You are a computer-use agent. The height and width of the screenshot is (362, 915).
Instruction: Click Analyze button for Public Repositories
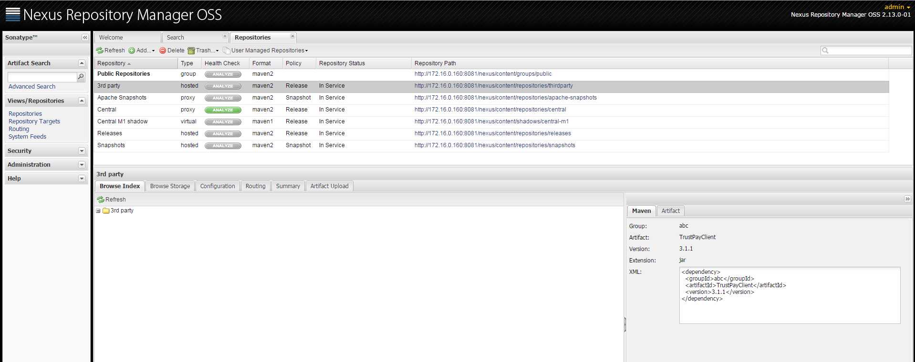(223, 74)
